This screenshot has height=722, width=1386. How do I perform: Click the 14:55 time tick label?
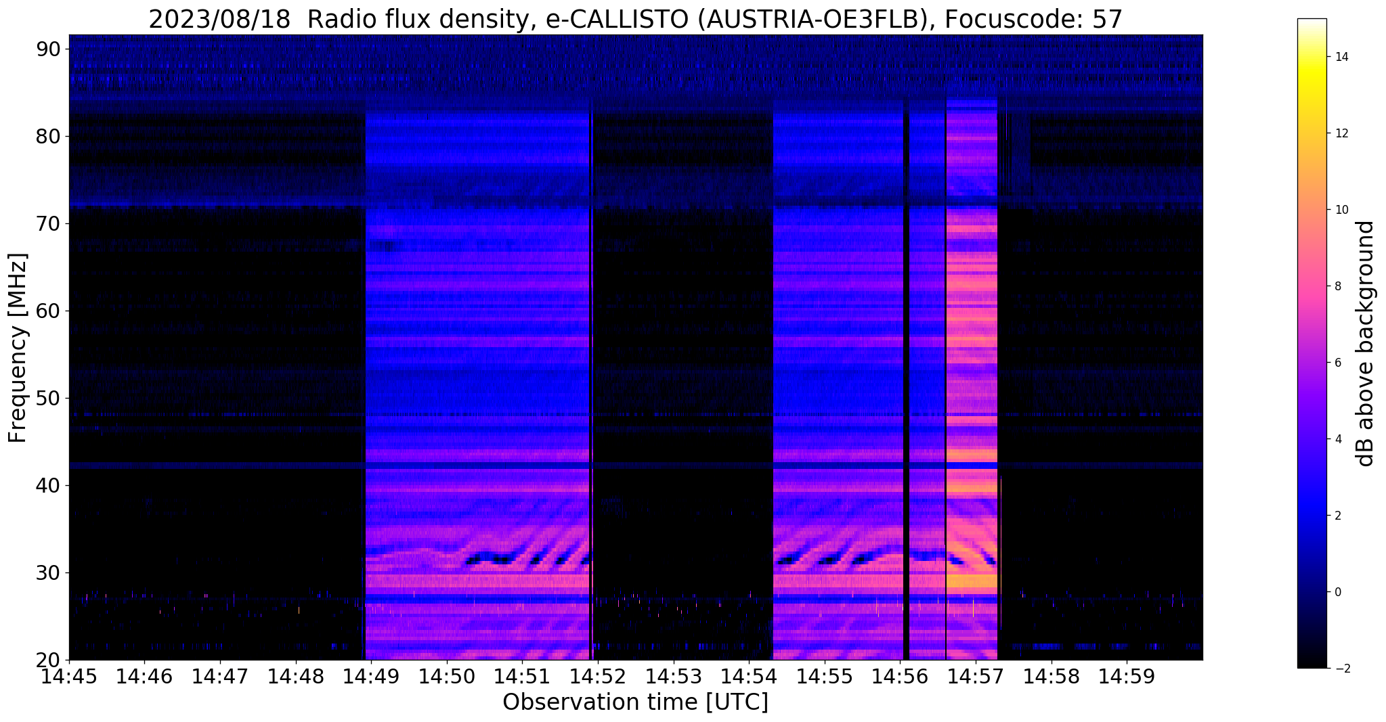[x=824, y=676]
